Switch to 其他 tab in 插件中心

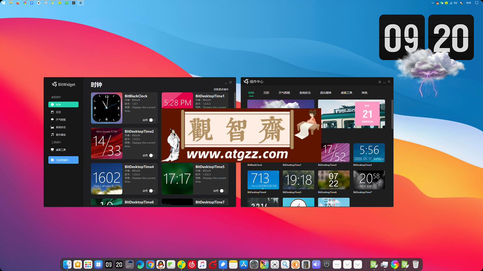coord(364,93)
